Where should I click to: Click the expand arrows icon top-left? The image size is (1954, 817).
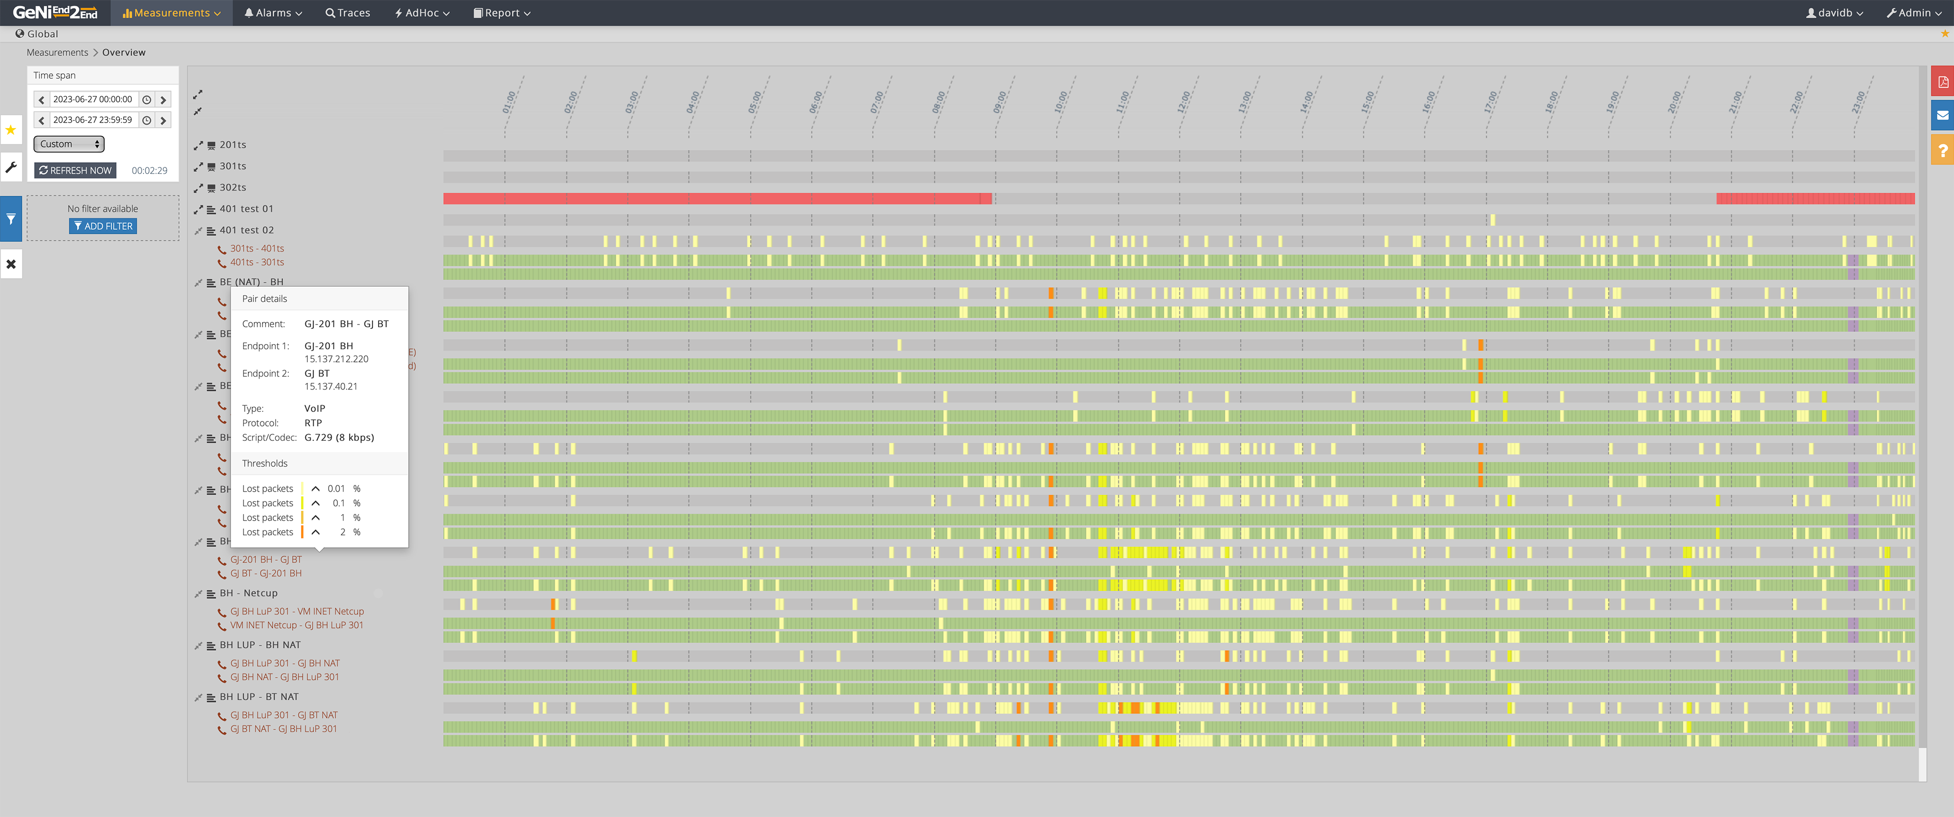200,94
